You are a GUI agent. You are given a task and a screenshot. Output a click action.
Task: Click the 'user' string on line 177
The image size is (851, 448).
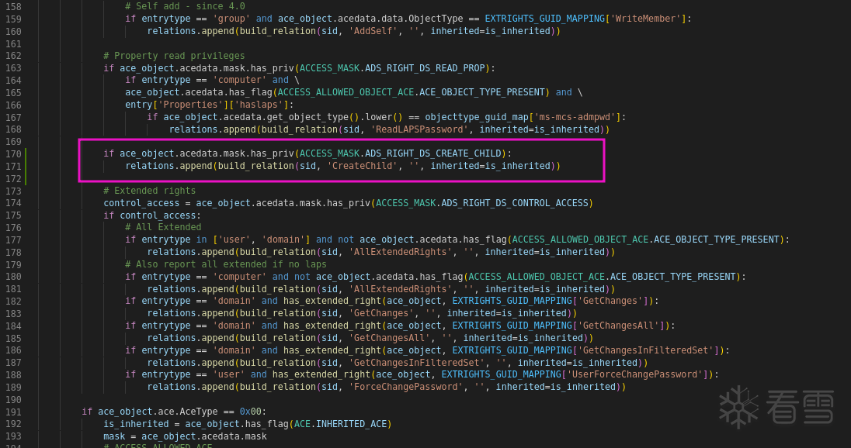(x=234, y=240)
